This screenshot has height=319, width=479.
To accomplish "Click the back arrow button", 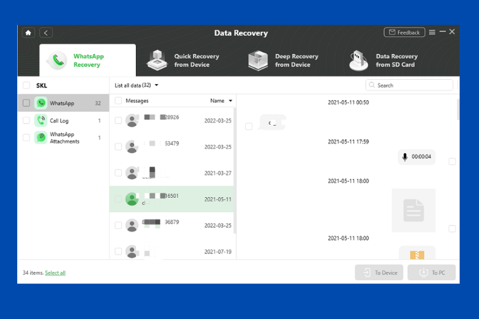I will click(46, 33).
